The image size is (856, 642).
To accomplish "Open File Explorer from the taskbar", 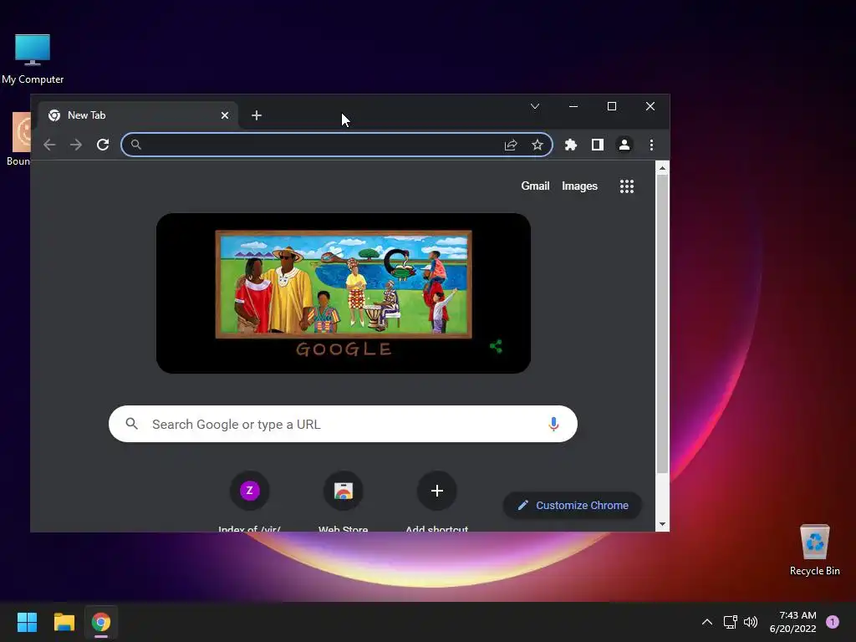I will (x=64, y=622).
